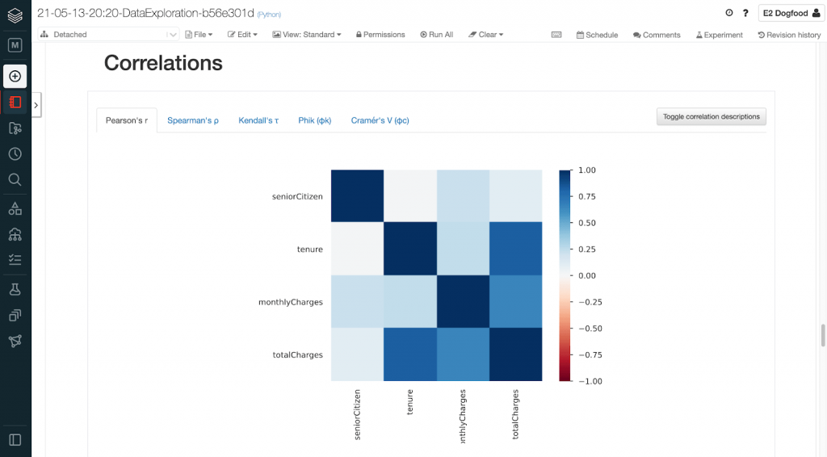This screenshot has height=457, width=827.
Task: Click the keyboard shortcuts icon in toolbar
Action: click(x=556, y=35)
